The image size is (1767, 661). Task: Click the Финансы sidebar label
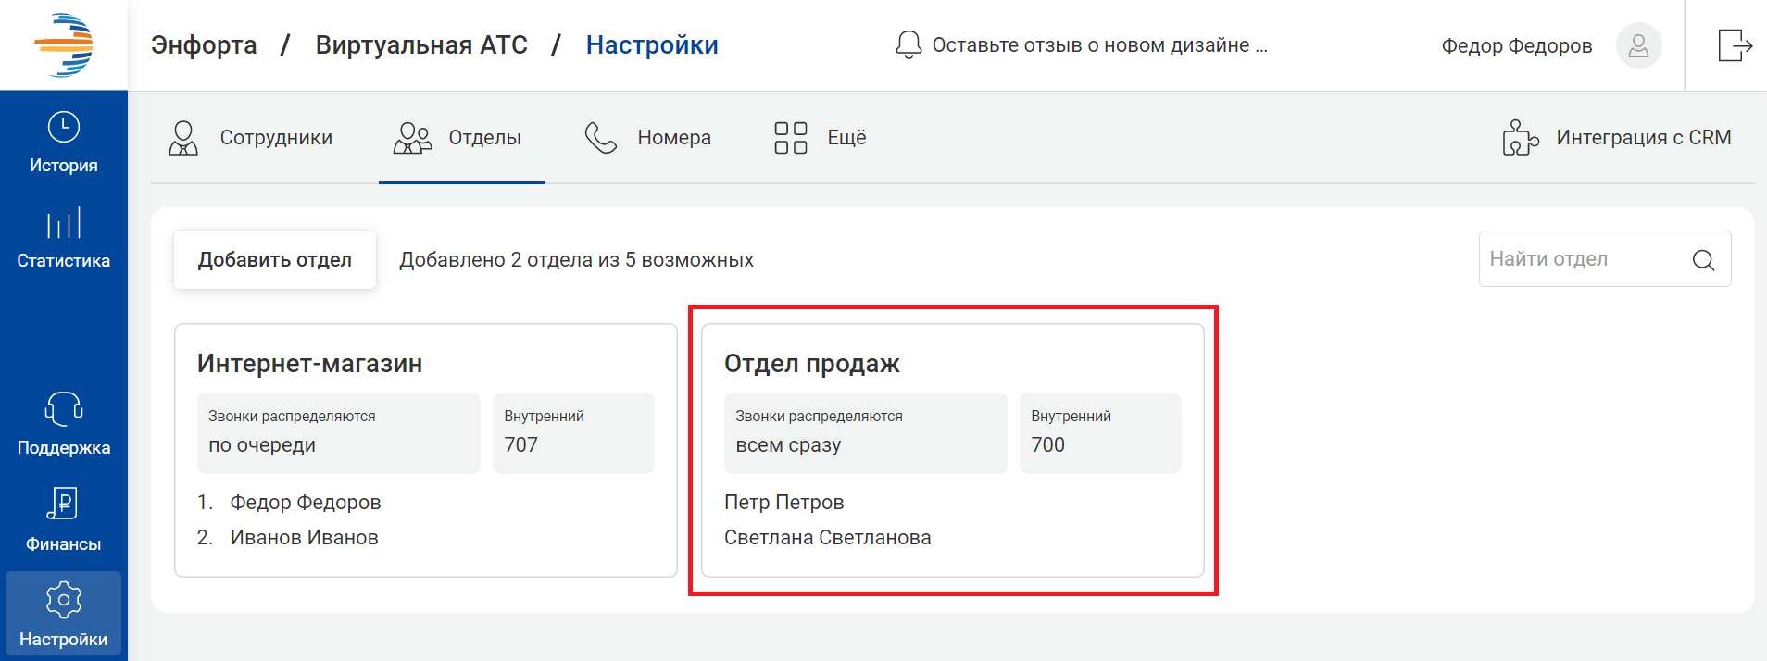pos(64,544)
